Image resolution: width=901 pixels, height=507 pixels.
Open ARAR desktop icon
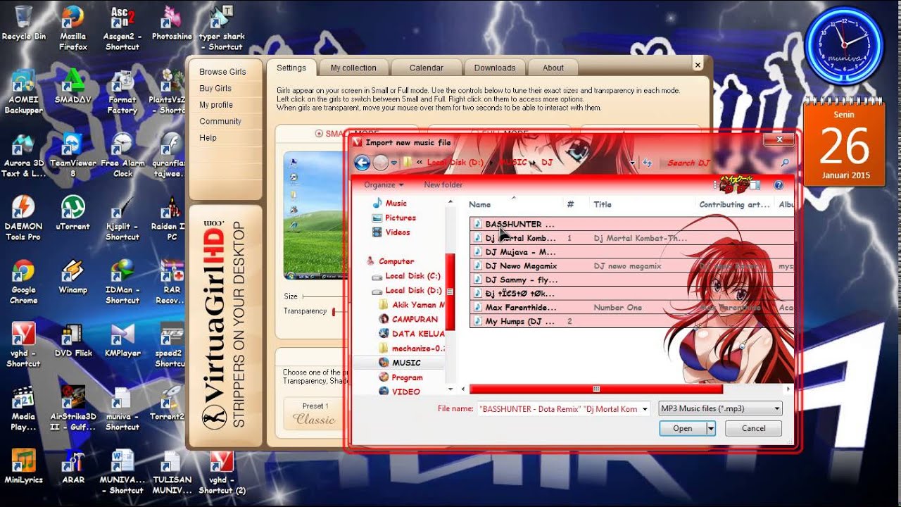[x=73, y=467]
